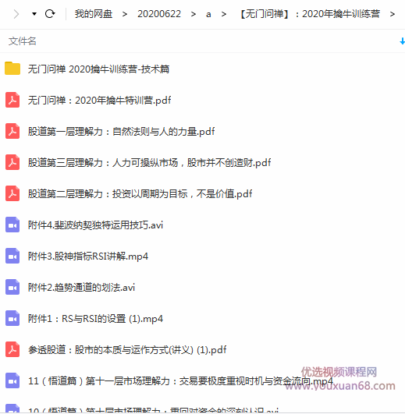
Task: Select file 附件2.趋势通道的划法.avi
Action: 81,287
